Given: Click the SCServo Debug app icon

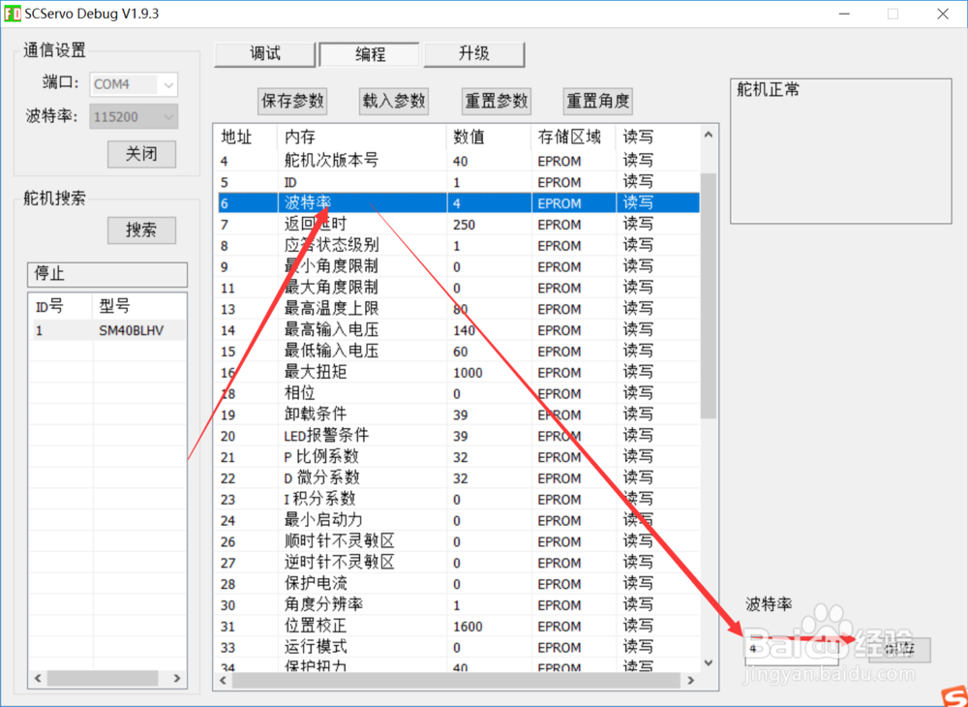Looking at the screenshot, I should click(13, 14).
